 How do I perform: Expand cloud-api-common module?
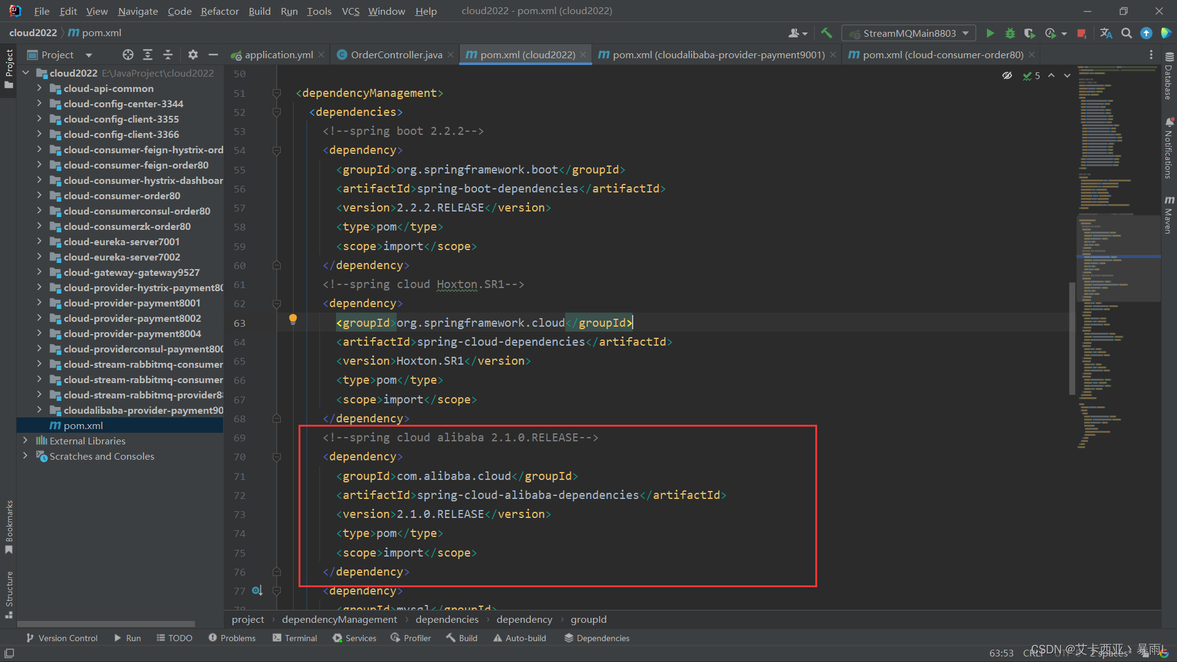39,88
